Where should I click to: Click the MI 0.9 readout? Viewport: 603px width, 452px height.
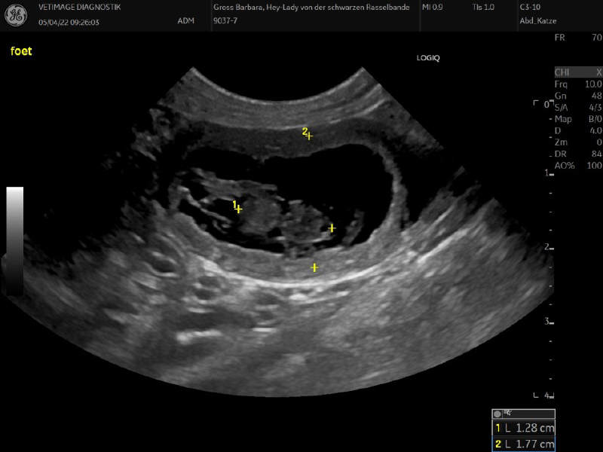tap(432, 7)
